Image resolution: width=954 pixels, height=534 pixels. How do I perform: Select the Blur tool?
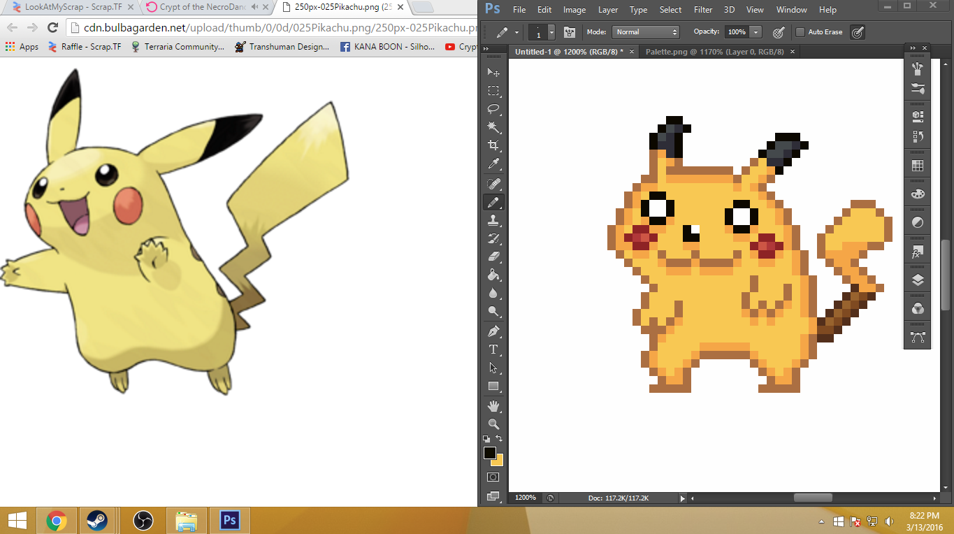493,293
